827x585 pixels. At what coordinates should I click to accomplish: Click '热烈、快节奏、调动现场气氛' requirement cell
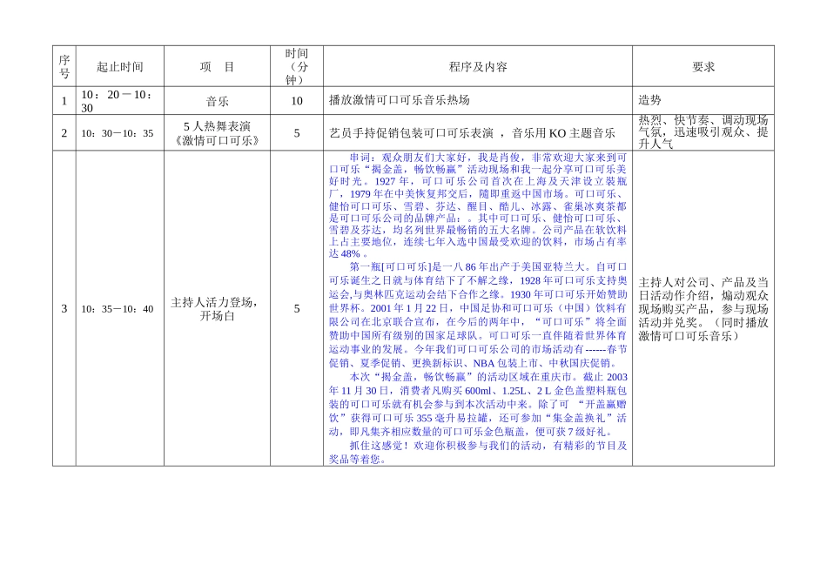coord(703,132)
